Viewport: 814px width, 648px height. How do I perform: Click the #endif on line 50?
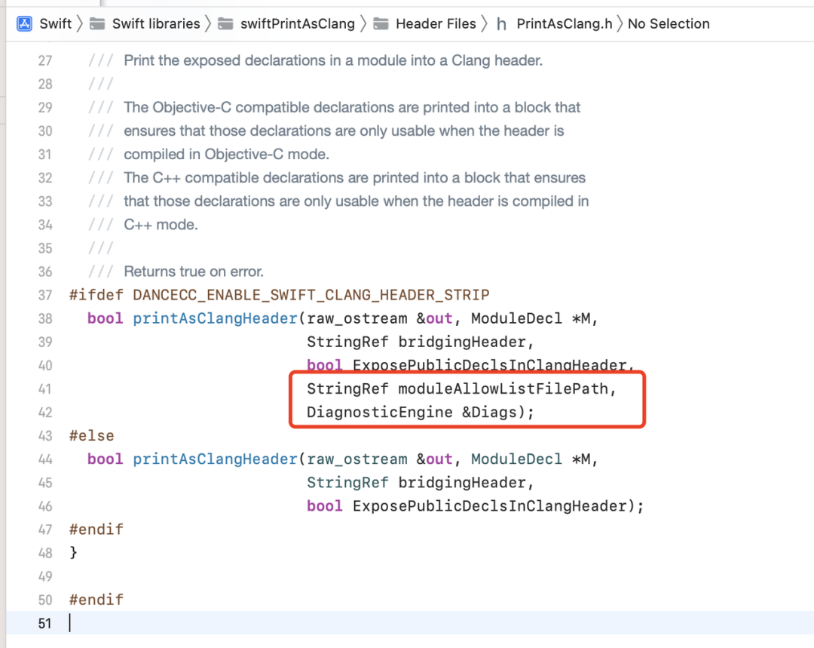click(x=96, y=600)
